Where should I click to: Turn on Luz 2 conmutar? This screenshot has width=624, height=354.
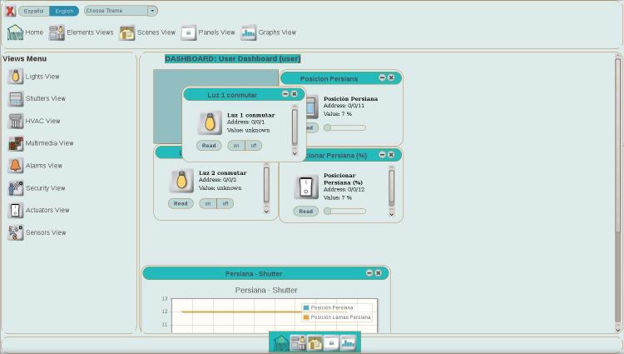point(208,203)
